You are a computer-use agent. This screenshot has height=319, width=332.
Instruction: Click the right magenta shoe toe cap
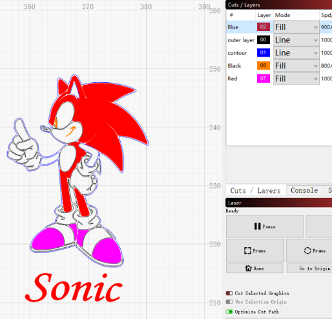(107, 250)
